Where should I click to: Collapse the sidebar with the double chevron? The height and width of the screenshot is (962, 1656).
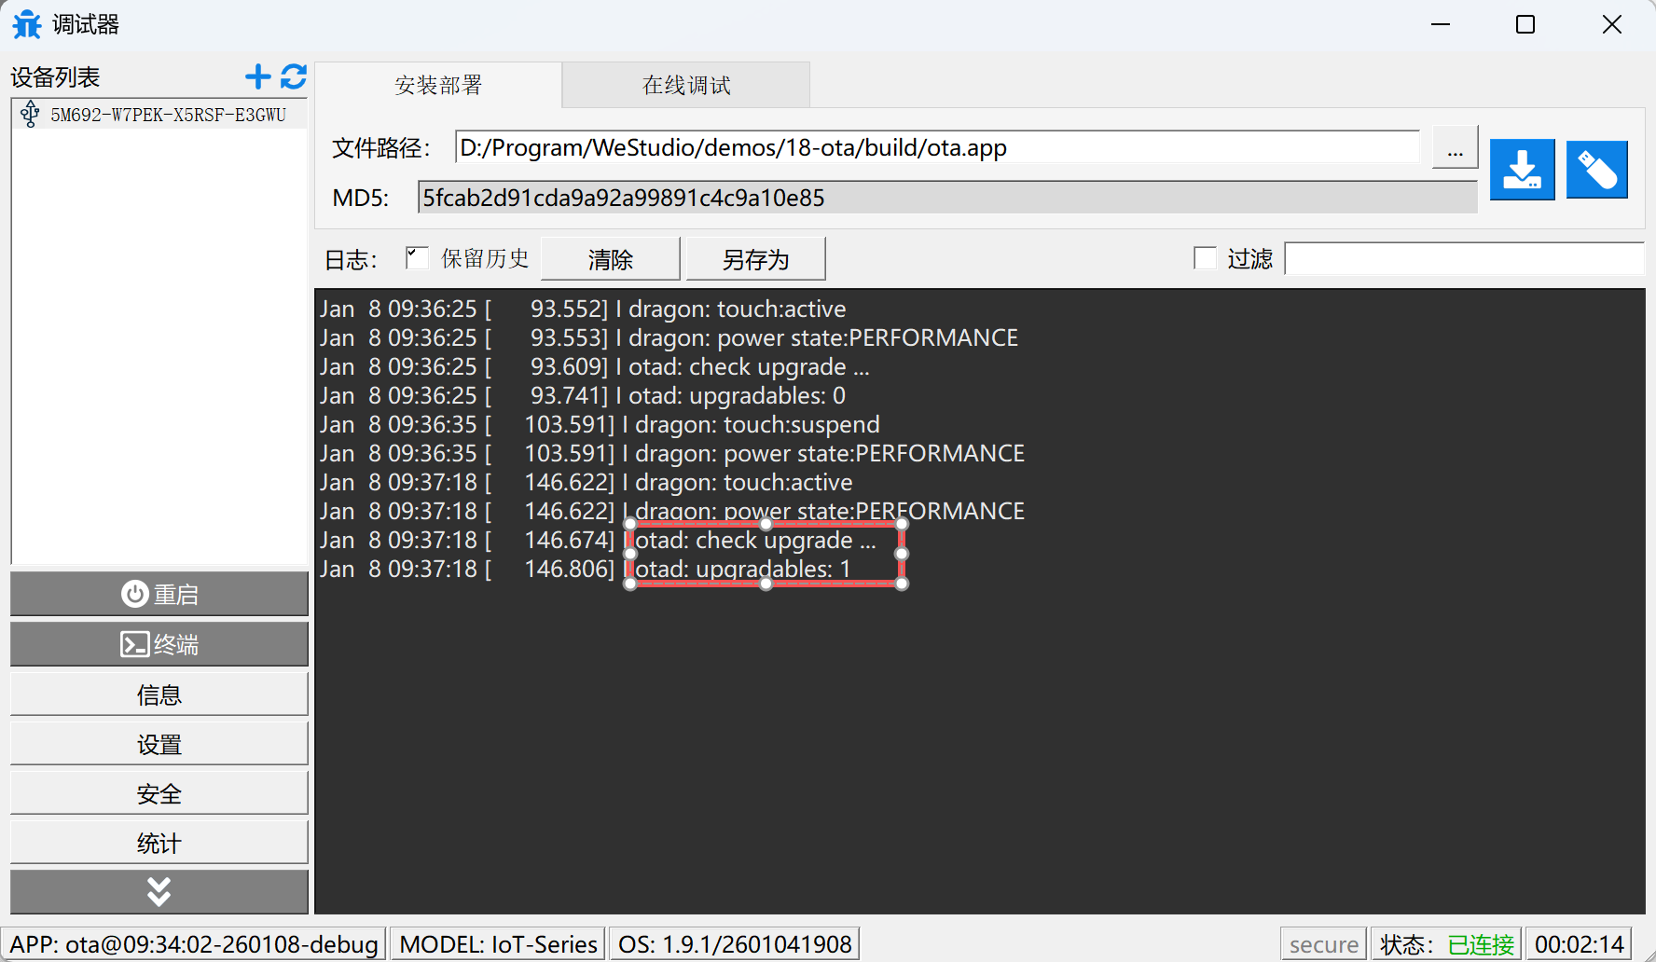[x=159, y=891]
